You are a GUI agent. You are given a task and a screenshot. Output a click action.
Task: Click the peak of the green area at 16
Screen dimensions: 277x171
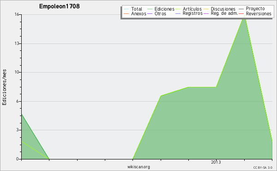(245, 15)
